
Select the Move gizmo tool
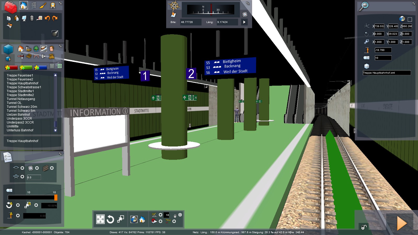coord(100,219)
